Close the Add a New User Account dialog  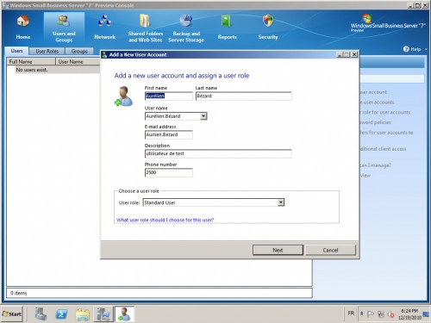point(354,54)
